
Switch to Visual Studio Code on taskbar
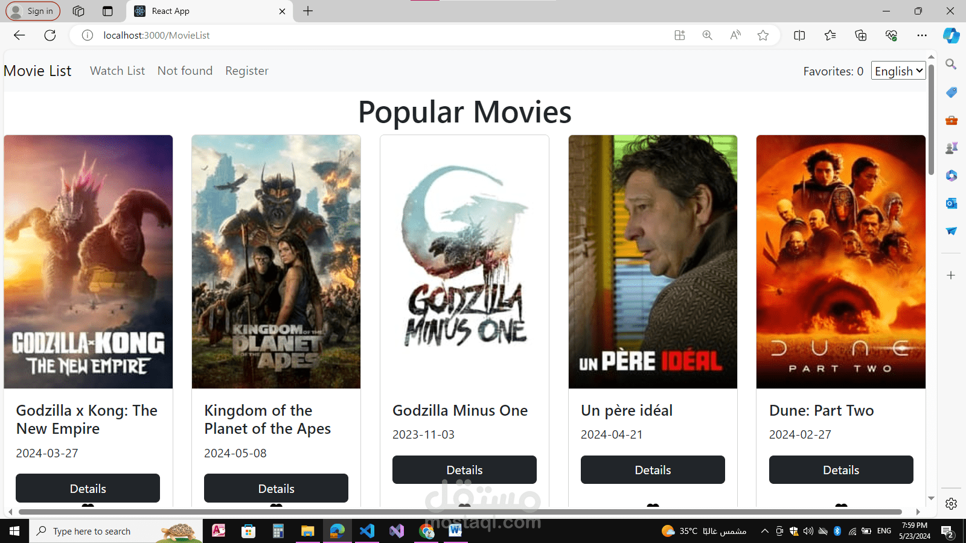pos(366,531)
